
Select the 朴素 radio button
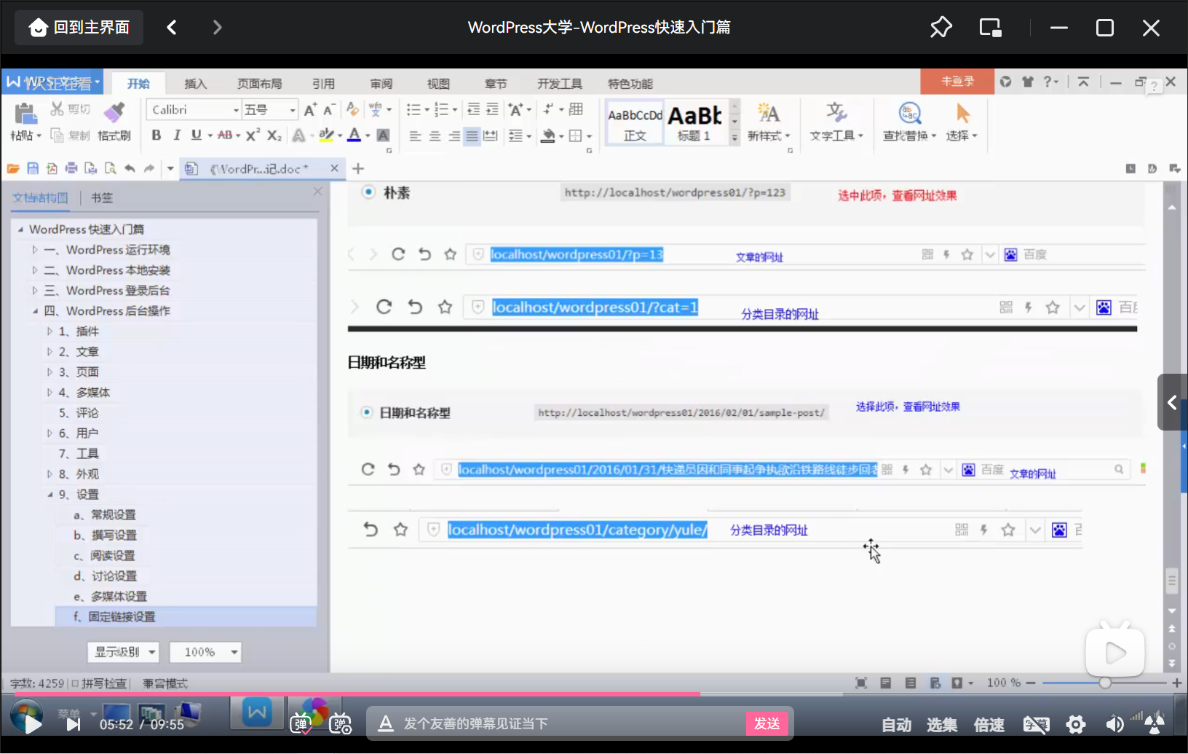pyautogui.click(x=369, y=192)
